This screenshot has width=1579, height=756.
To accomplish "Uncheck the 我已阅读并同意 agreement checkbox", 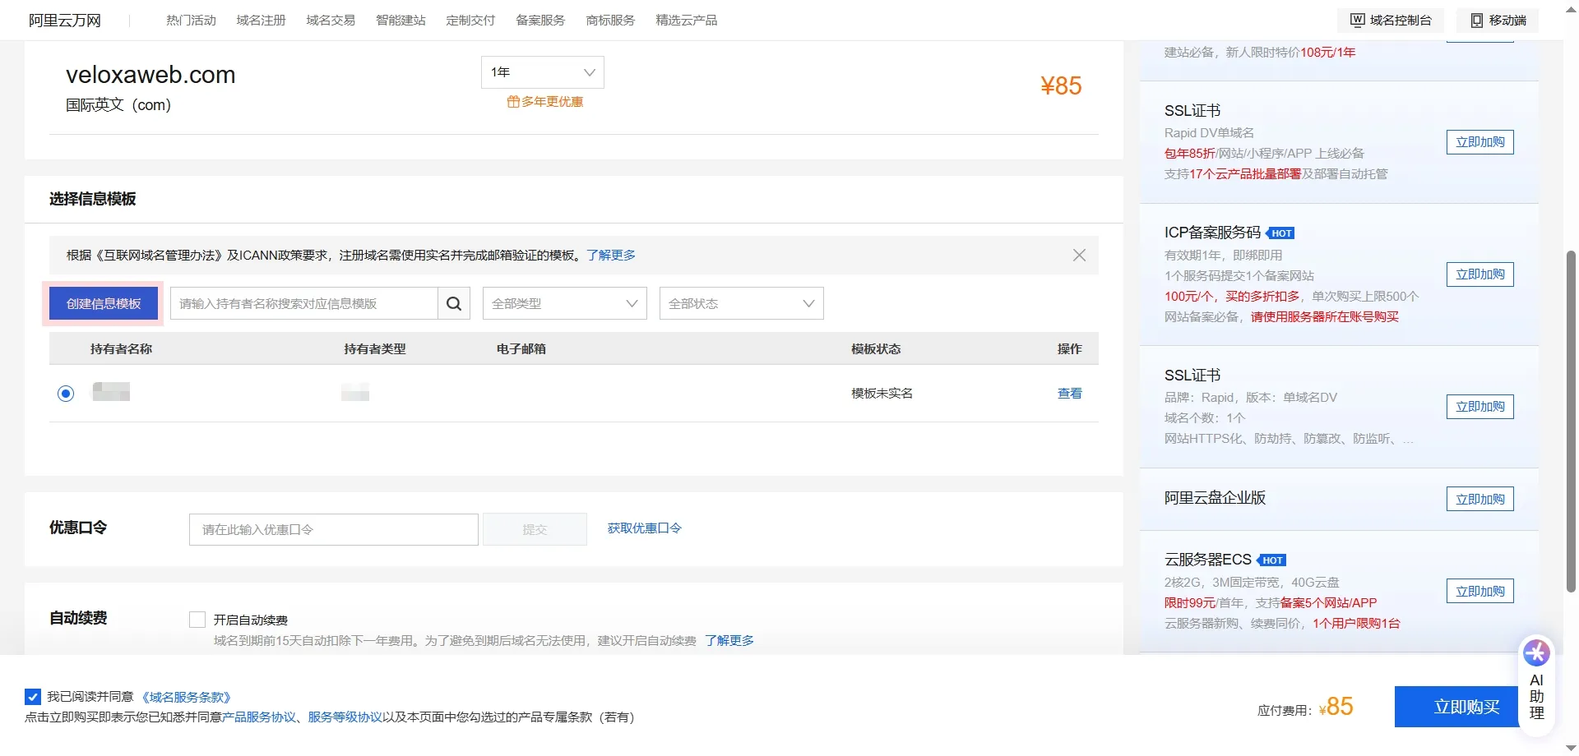I will [32, 696].
